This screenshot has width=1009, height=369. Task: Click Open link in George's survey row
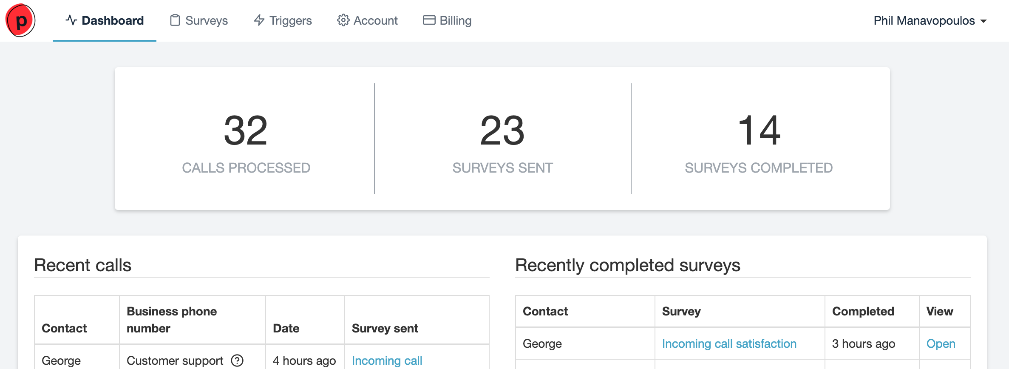[x=941, y=343]
